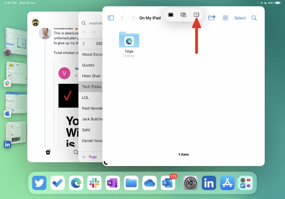Open Files app from the dock
Viewport: 285px width, 199px height.
(x=131, y=183)
